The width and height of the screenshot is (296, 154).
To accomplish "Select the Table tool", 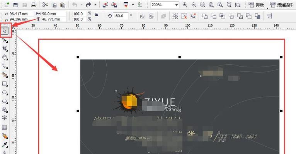I will click(4, 127).
